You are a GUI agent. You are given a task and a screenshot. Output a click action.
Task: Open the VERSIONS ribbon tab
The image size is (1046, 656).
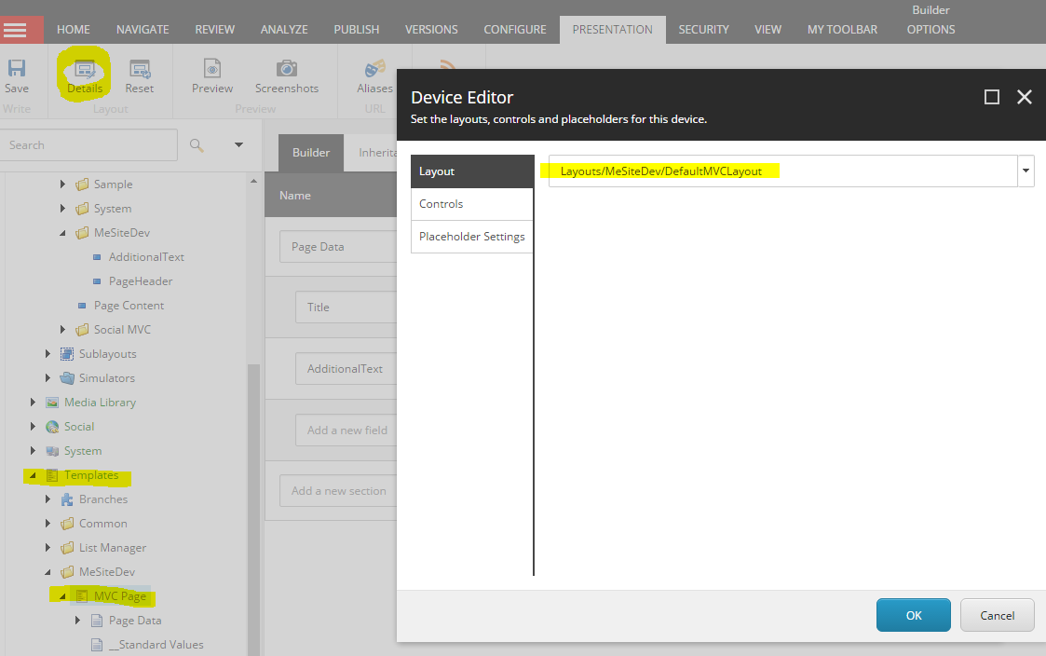(x=431, y=30)
